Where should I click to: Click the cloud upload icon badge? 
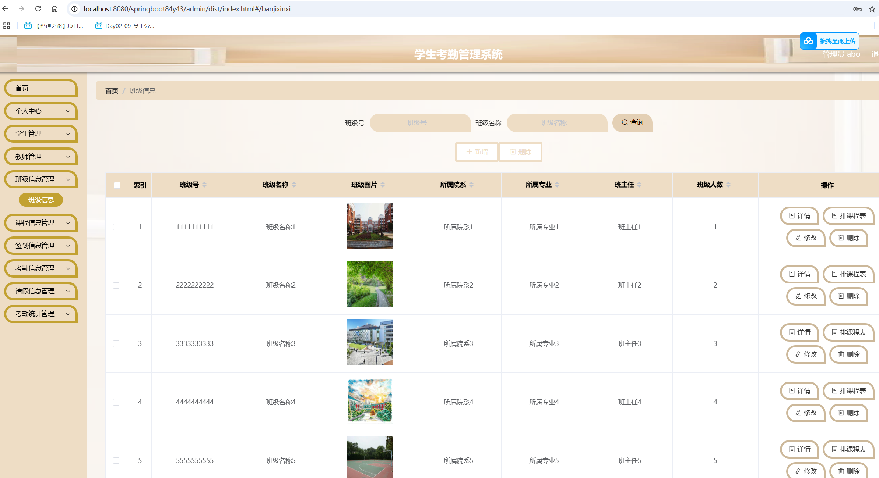coord(808,41)
